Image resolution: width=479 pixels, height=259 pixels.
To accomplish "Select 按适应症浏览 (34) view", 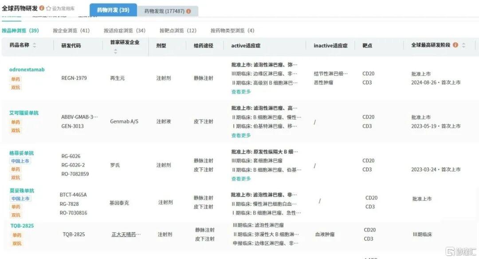I will click(124, 31).
